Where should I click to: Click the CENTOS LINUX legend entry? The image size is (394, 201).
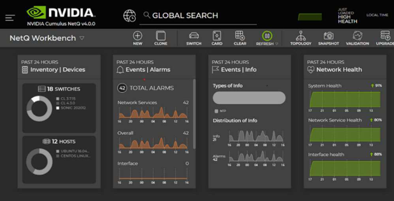point(73,156)
